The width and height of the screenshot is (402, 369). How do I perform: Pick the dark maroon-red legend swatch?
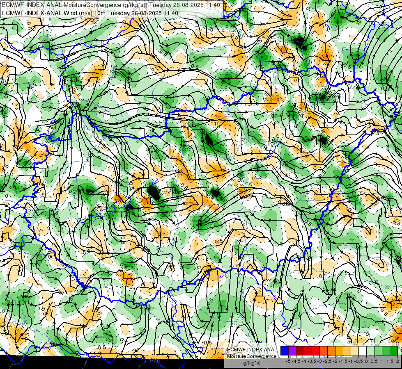click(x=300, y=351)
